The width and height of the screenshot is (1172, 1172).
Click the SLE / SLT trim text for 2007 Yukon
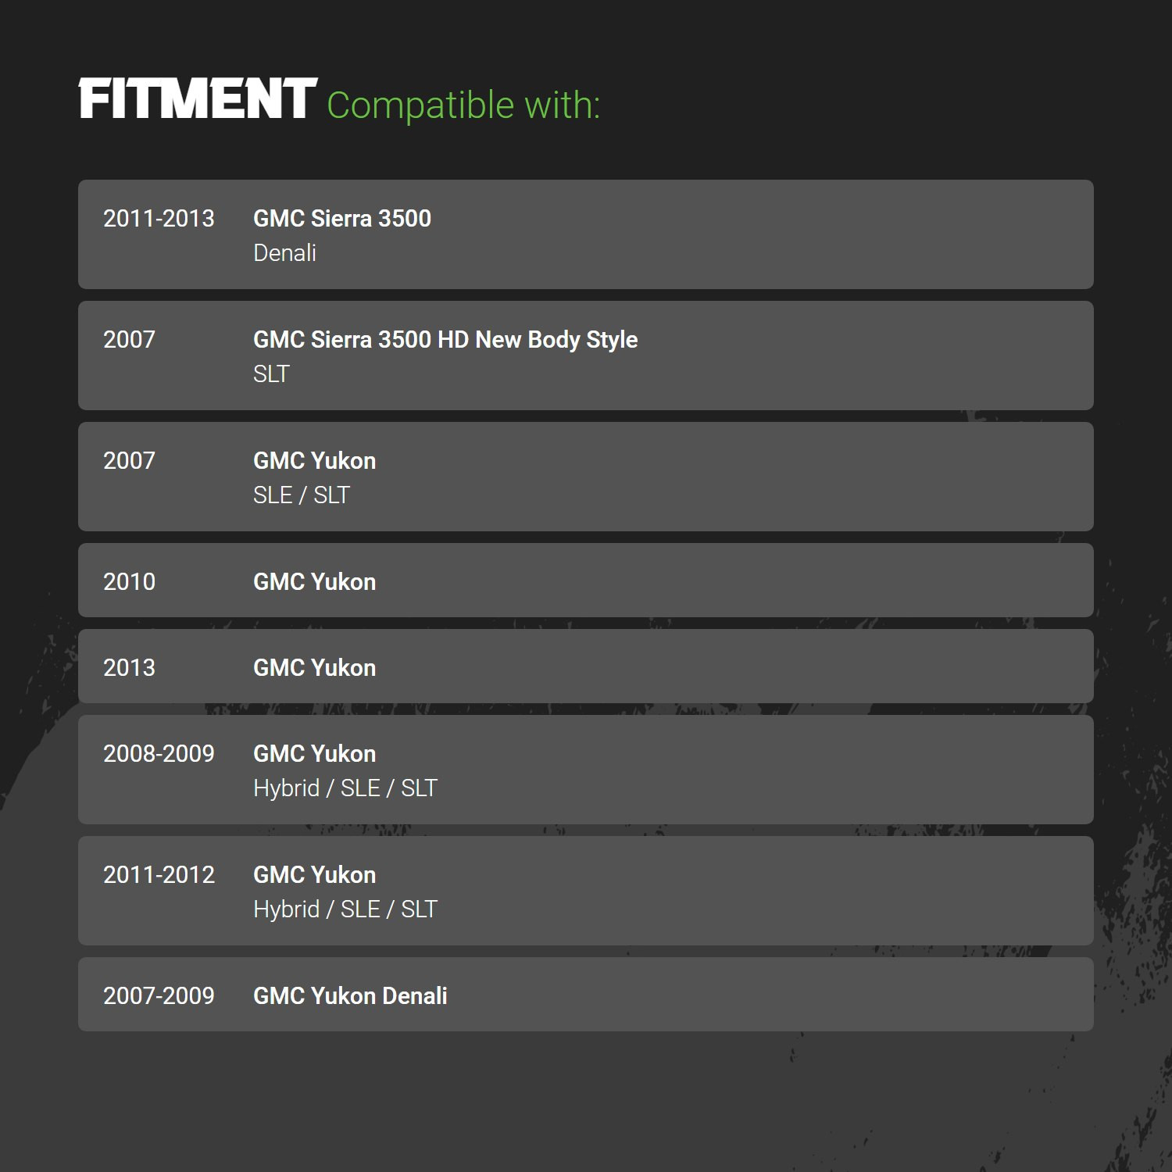[x=302, y=495]
